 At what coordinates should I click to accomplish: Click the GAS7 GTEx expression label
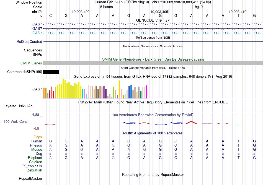coord(37,89)
